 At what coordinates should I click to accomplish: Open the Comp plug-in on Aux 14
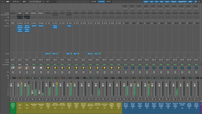(69, 26)
